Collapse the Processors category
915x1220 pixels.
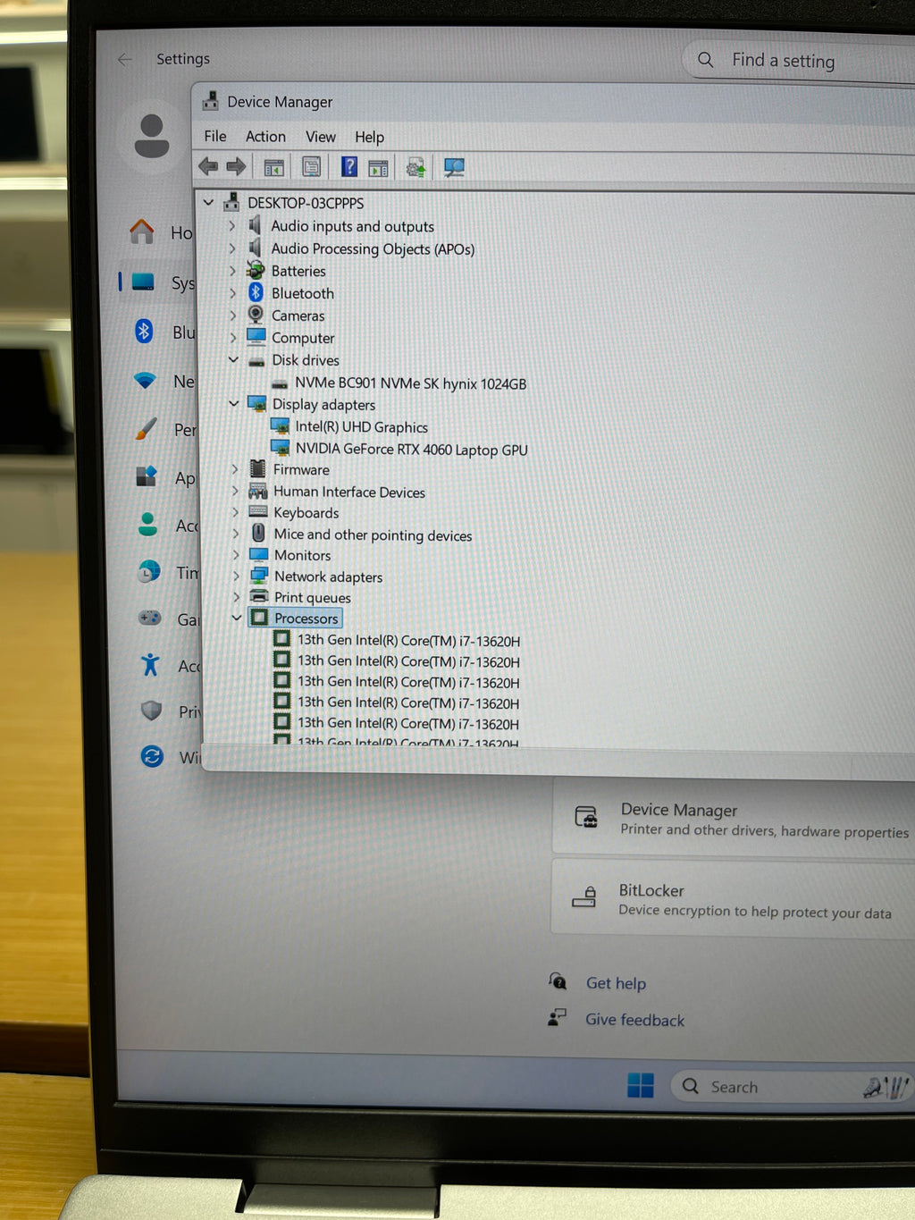pyautogui.click(x=237, y=618)
